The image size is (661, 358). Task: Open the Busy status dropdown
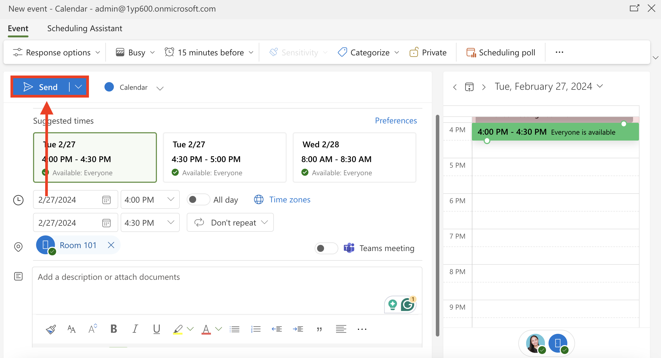pyautogui.click(x=135, y=52)
